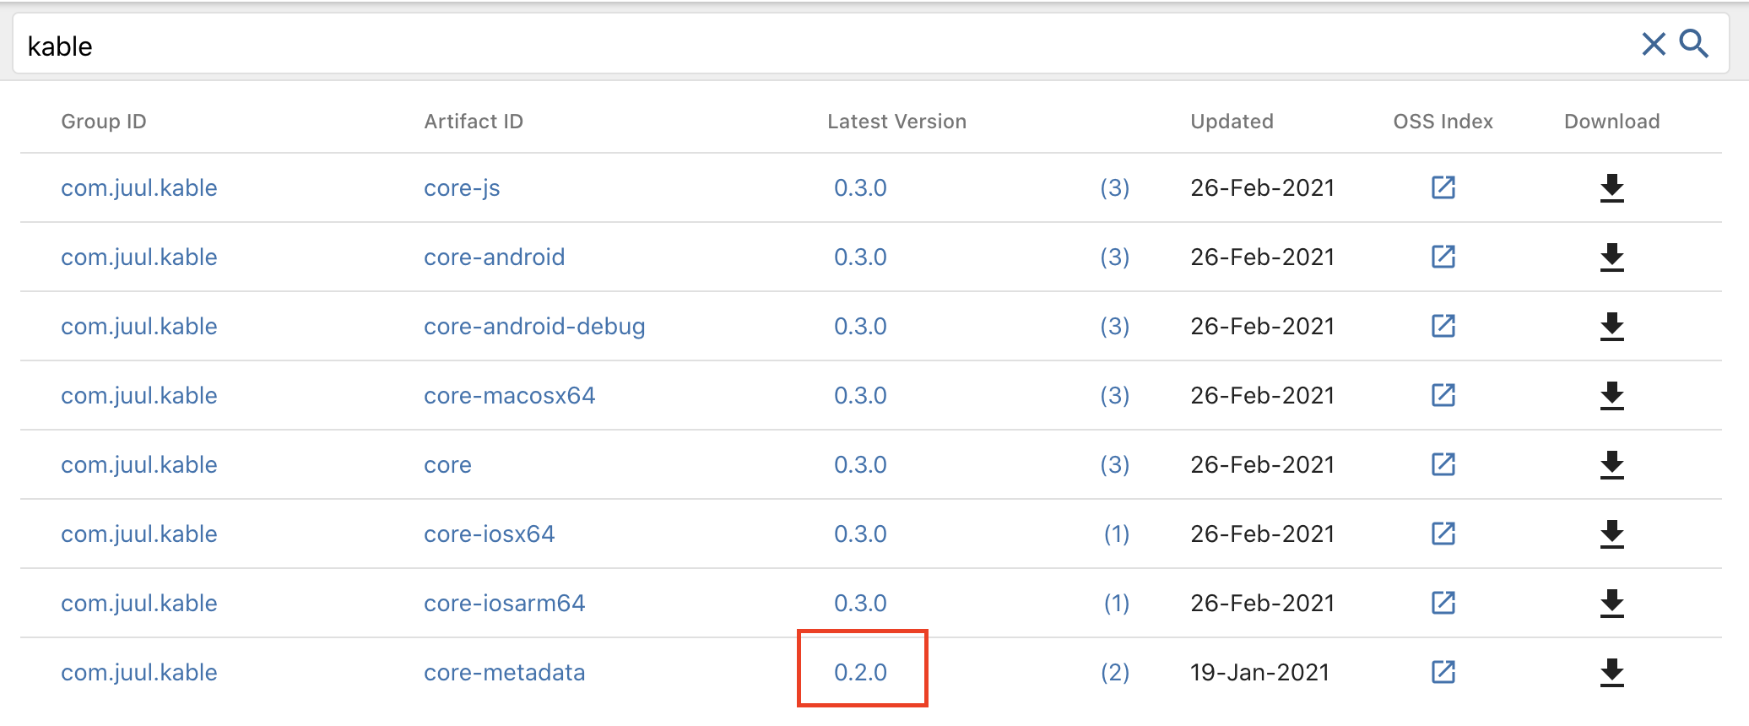Expand versions via (3) for core-macosx64
This screenshot has width=1749, height=726.
click(1116, 395)
